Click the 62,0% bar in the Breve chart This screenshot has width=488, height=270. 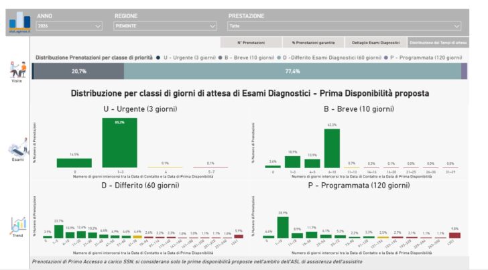coord(332,148)
